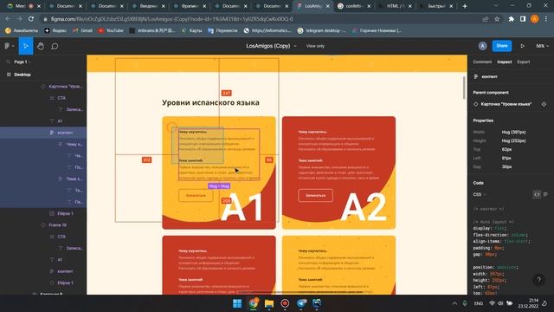The height and width of the screenshot is (312, 554).
Task: Open a new browser tab
Action: click(x=465, y=6)
